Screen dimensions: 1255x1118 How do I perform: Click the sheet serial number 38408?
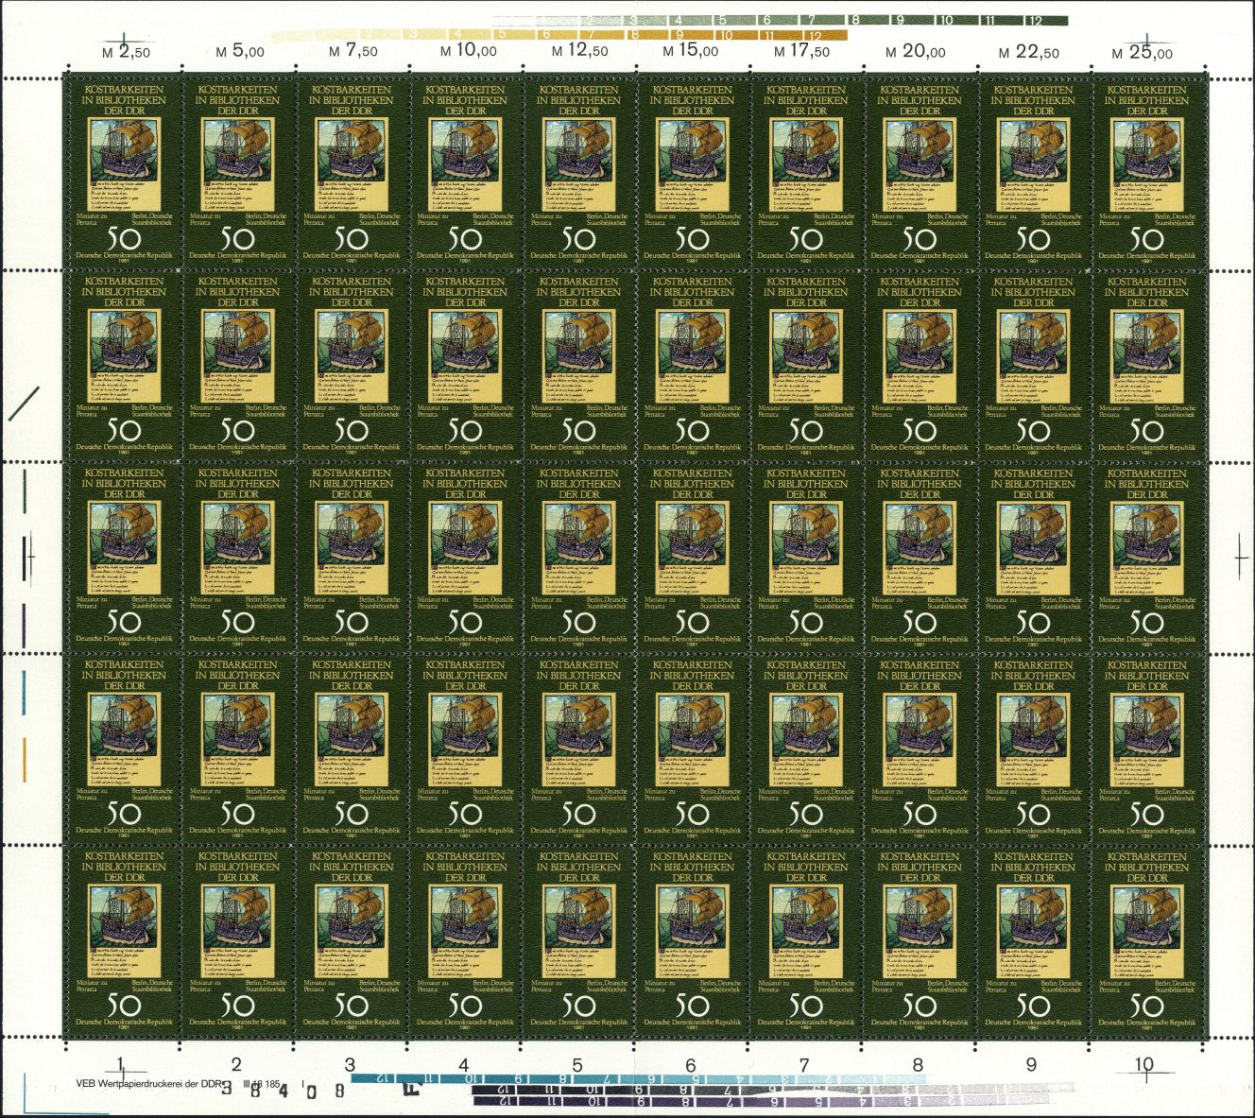coord(283,1090)
